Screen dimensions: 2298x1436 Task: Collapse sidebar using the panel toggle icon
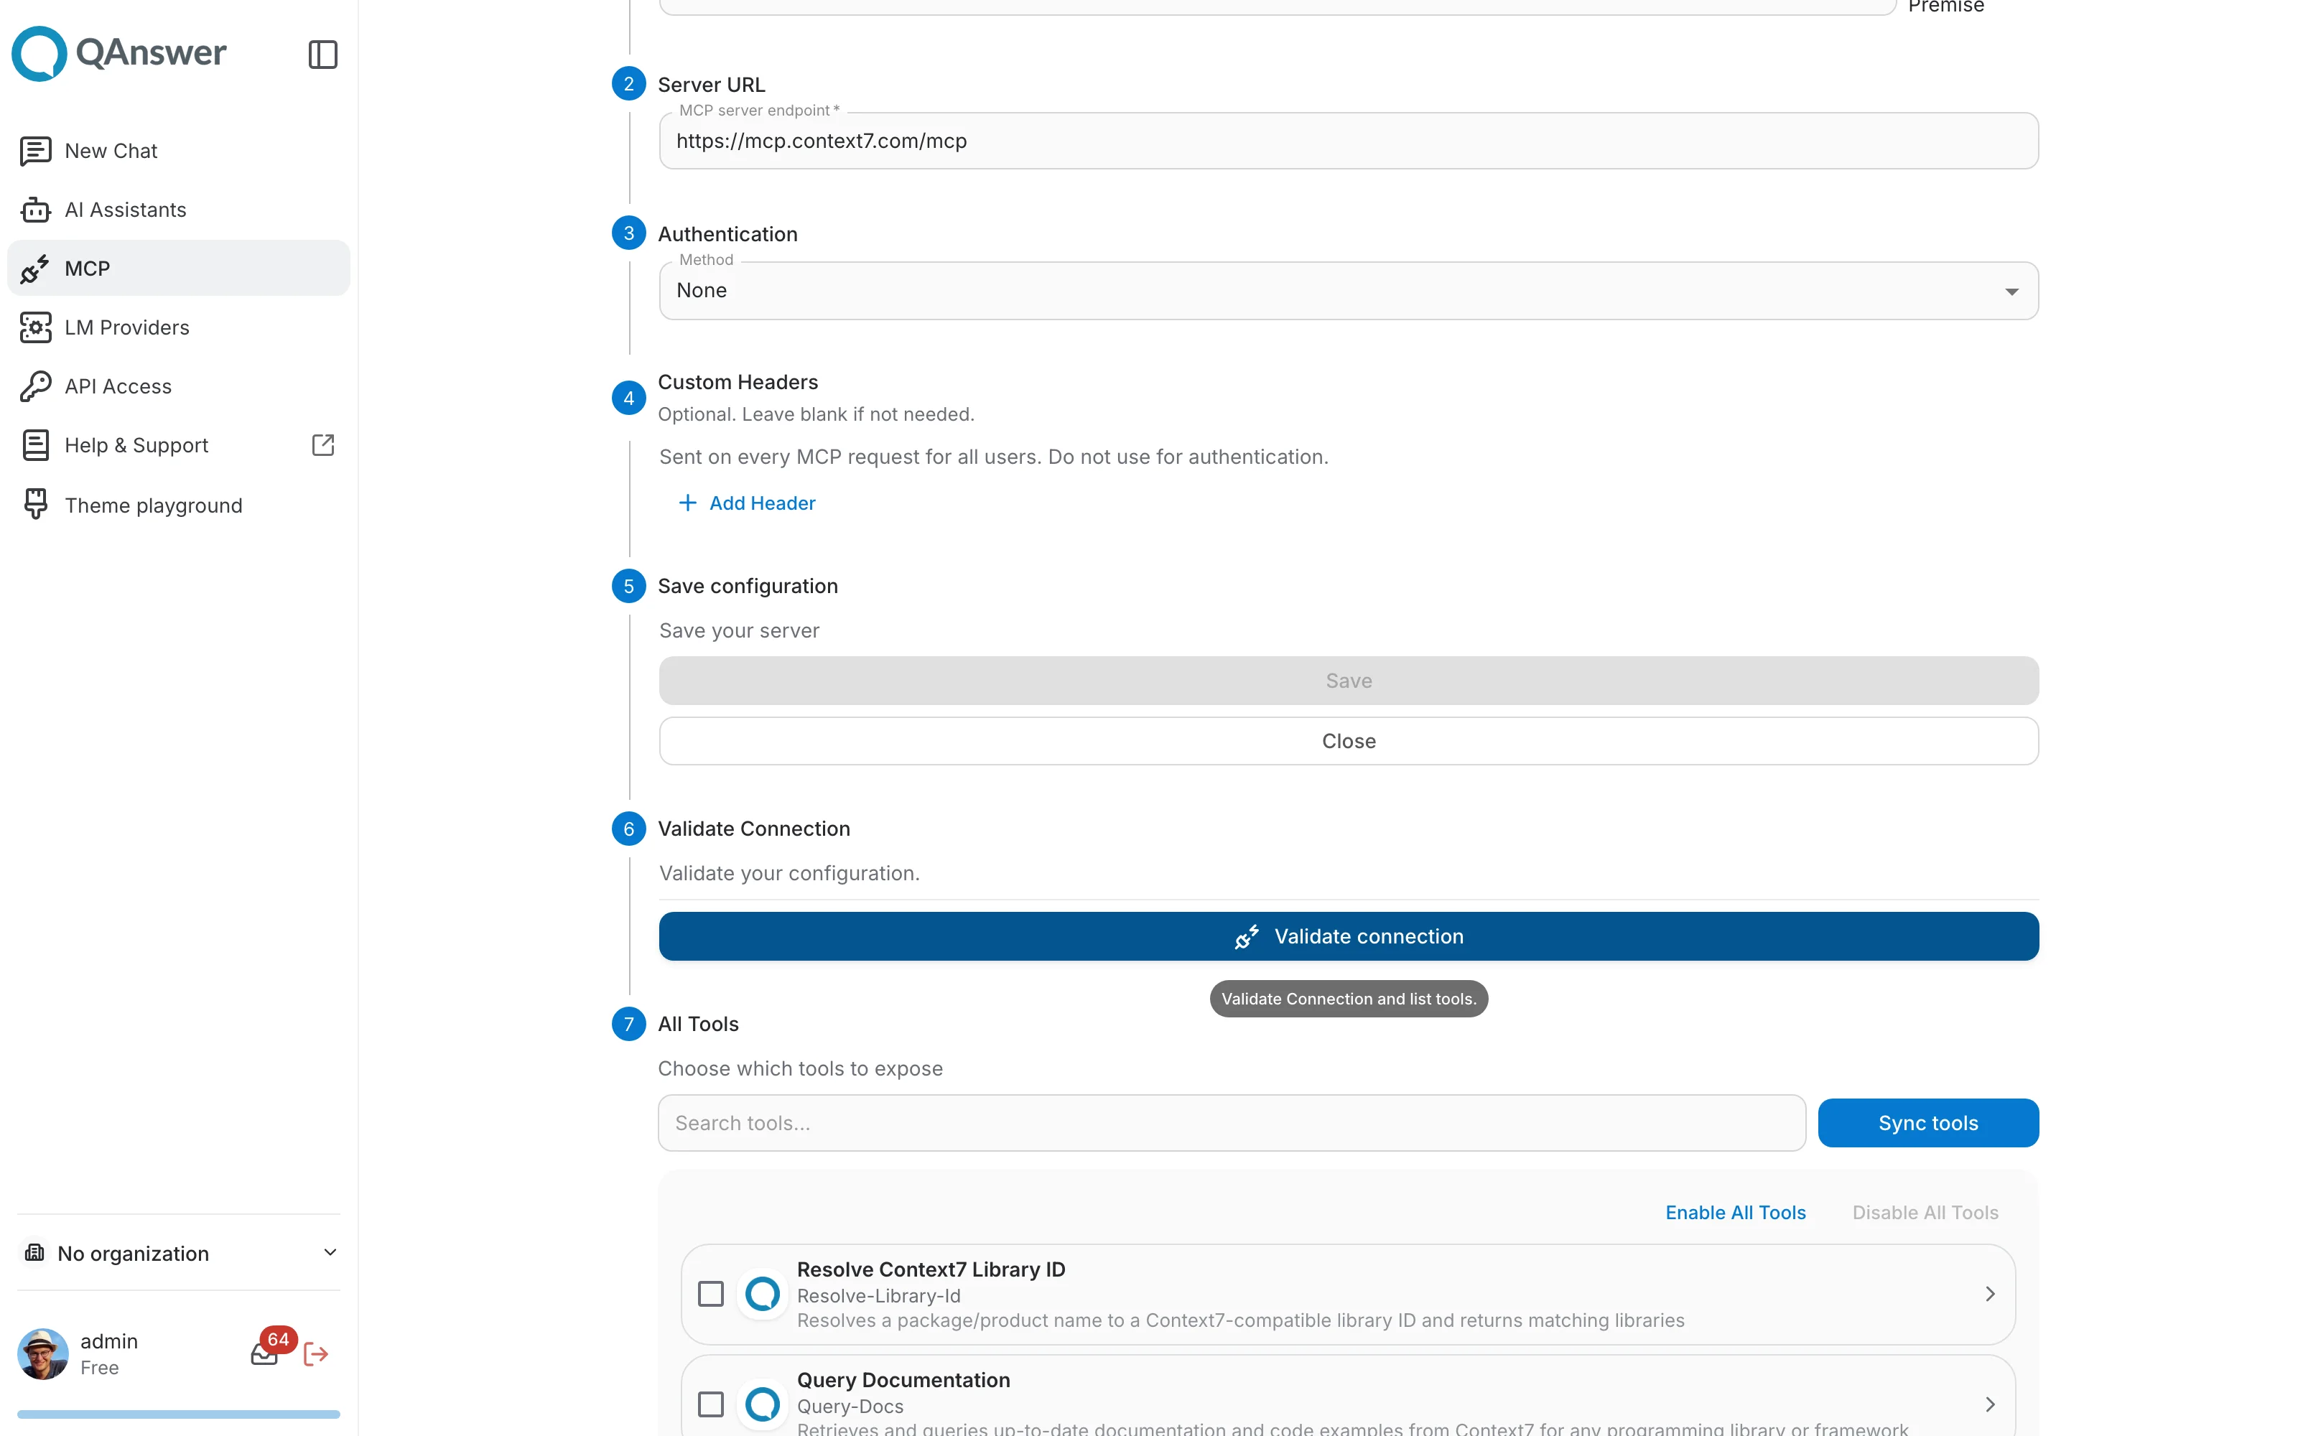coord(323,54)
